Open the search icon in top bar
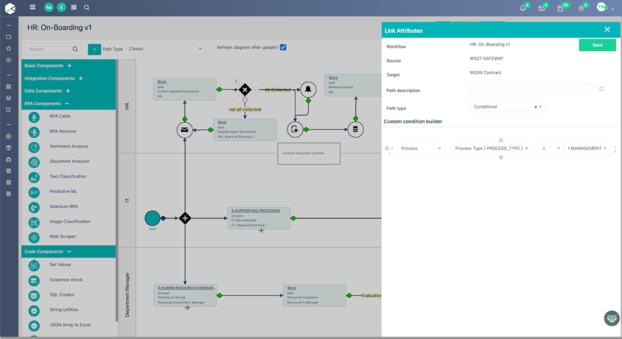 [86, 7]
